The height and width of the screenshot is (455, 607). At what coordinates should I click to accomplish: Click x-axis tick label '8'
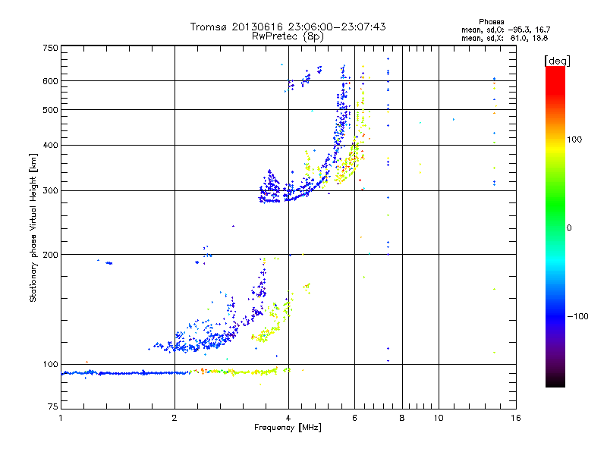402,418
